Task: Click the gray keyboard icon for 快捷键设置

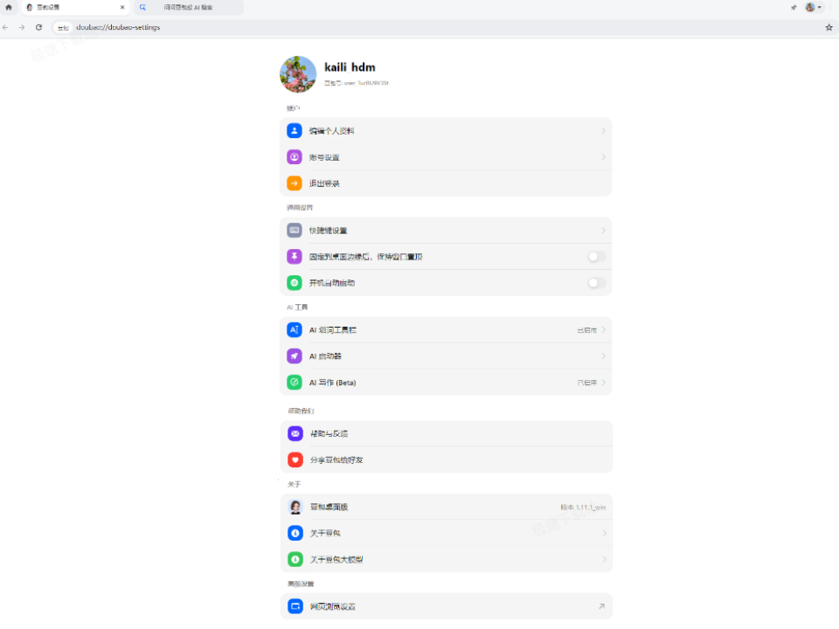Action: coord(295,230)
